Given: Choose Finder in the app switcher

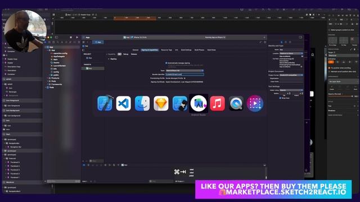Looking at the screenshot, I should pos(142,103).
